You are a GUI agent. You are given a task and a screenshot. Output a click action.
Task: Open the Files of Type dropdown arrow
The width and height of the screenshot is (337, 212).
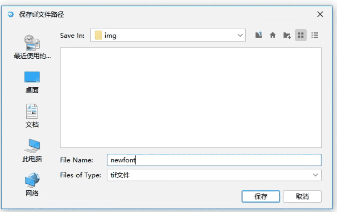coord(315,175)
